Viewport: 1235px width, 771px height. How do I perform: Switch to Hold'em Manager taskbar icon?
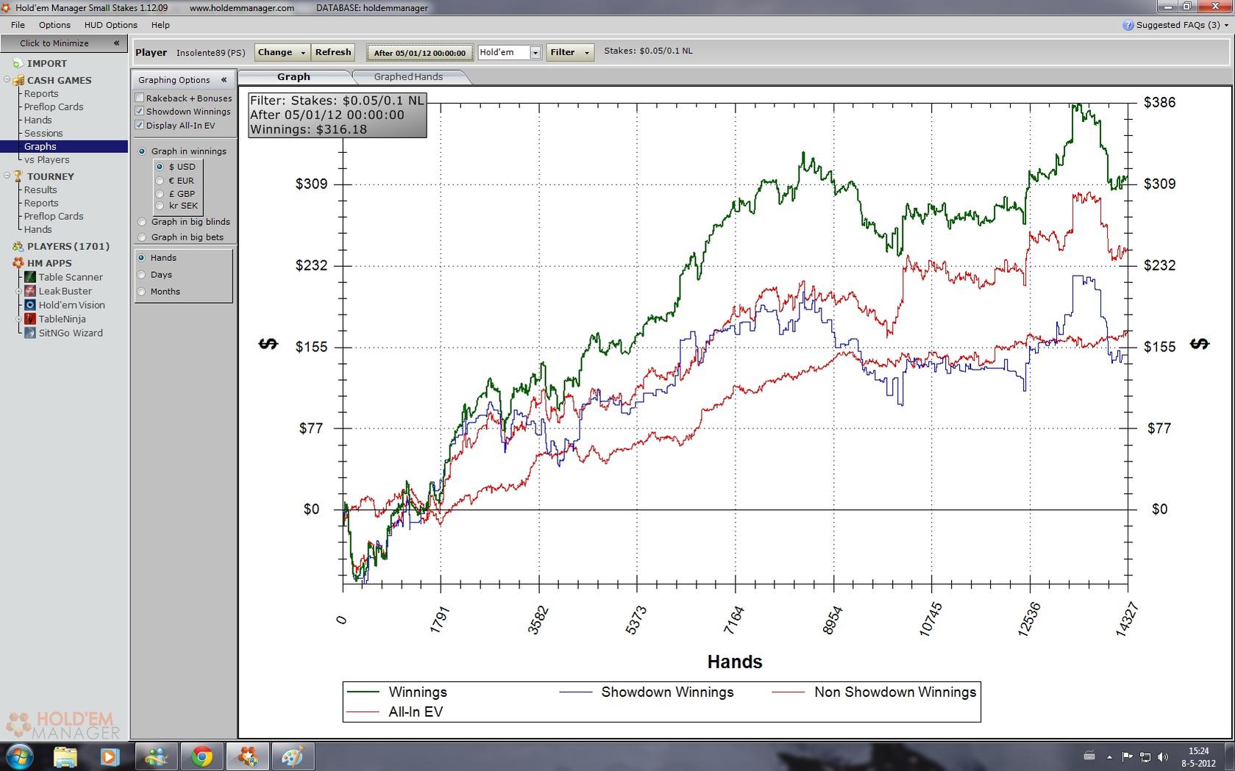click(x=247, y=756)
